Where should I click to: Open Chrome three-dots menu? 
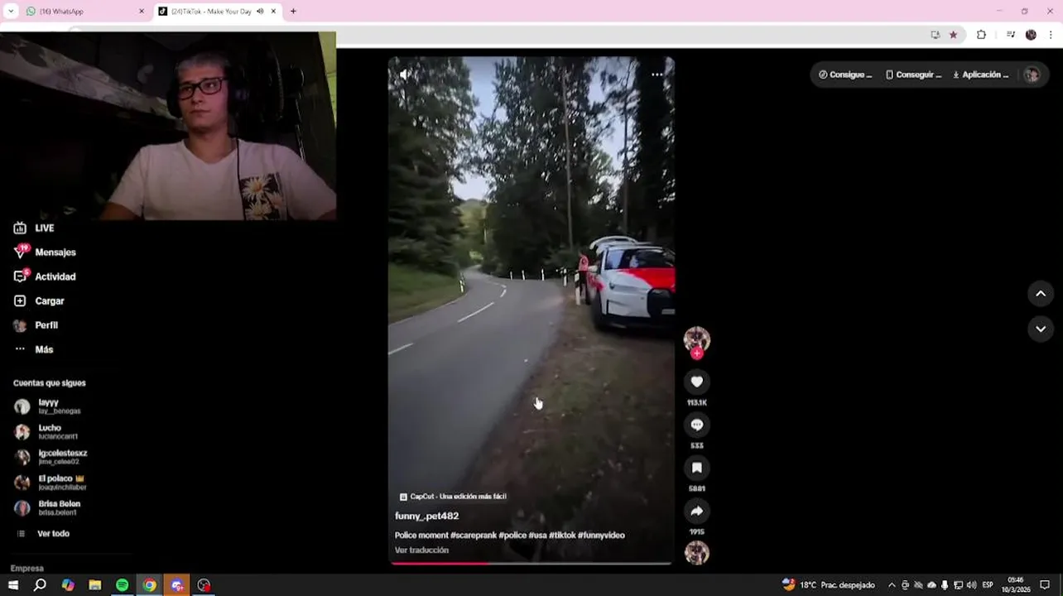pos(1051,35)
